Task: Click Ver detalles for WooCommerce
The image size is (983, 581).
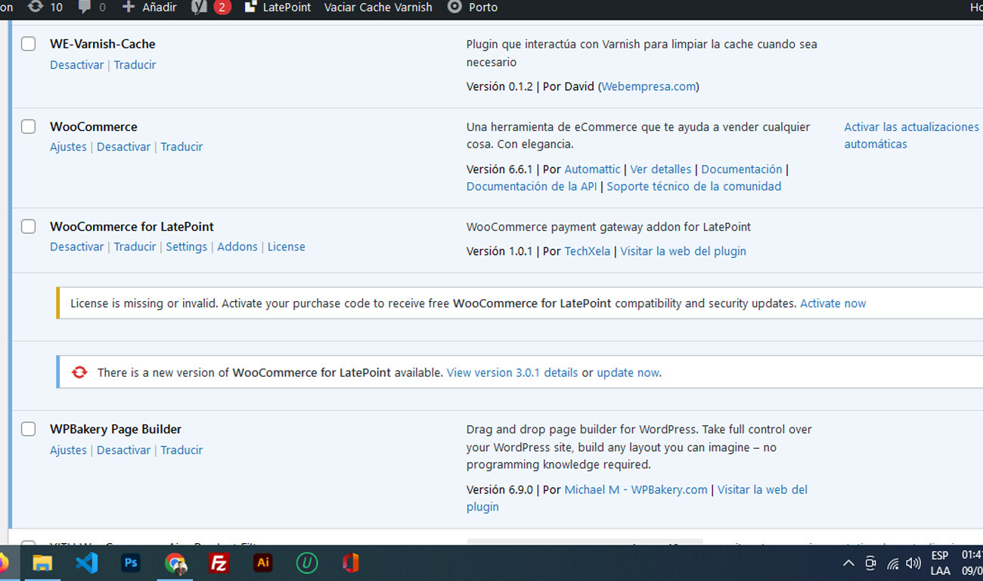Action: point(661,169)
